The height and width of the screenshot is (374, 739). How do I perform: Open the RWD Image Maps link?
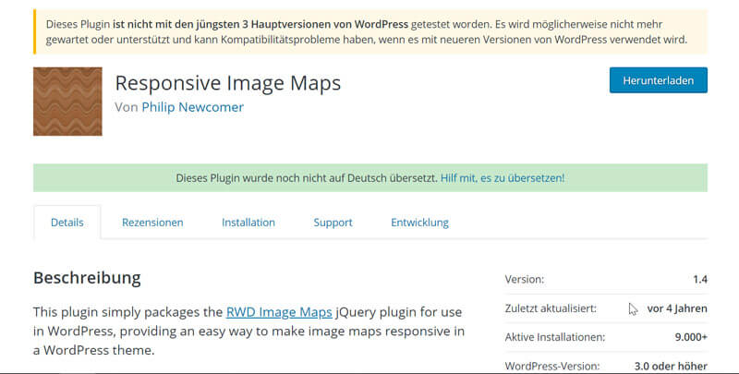point(279,312)
